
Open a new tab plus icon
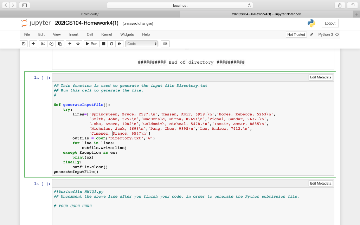(356, 14)
